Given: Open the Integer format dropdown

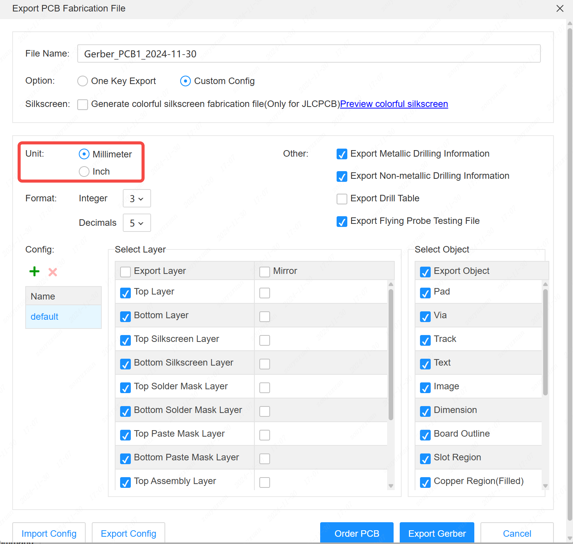Looking at the screenshot, I should click(x=137, y=199).
